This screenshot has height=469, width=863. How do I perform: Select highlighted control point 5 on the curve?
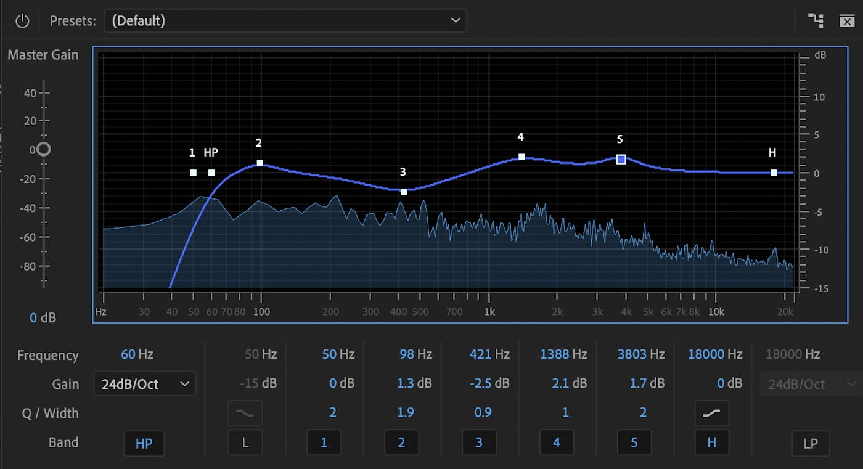coord(621,159)
